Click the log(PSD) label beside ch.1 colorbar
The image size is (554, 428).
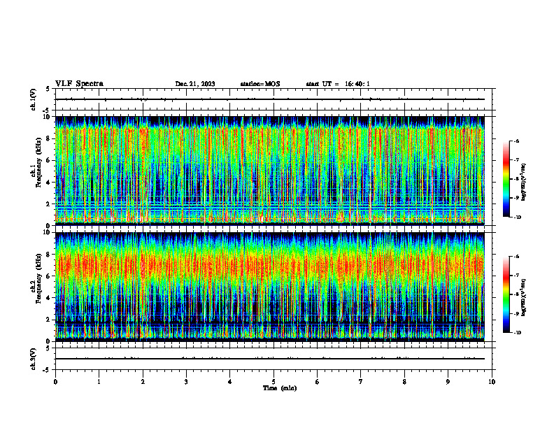point(524,183)
